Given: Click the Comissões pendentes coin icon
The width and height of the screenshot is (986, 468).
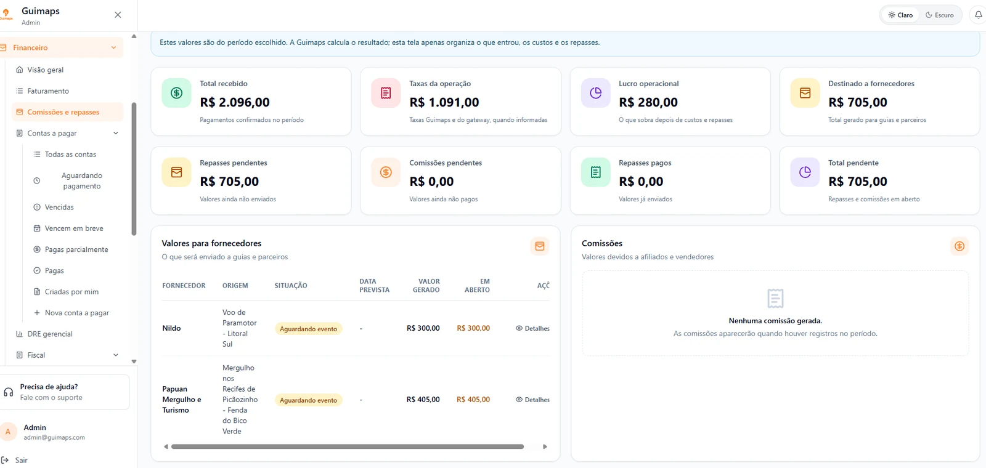Looking at the screenshot, I should point(386,172).
